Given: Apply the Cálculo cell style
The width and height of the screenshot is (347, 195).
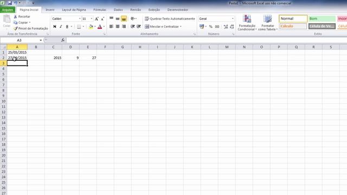Looking at the screenshot, I should point(293,27).
